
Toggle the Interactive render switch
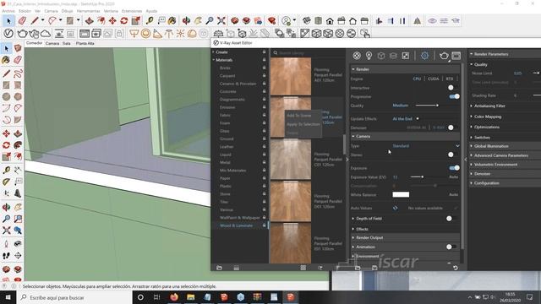(x=454, y=88)
